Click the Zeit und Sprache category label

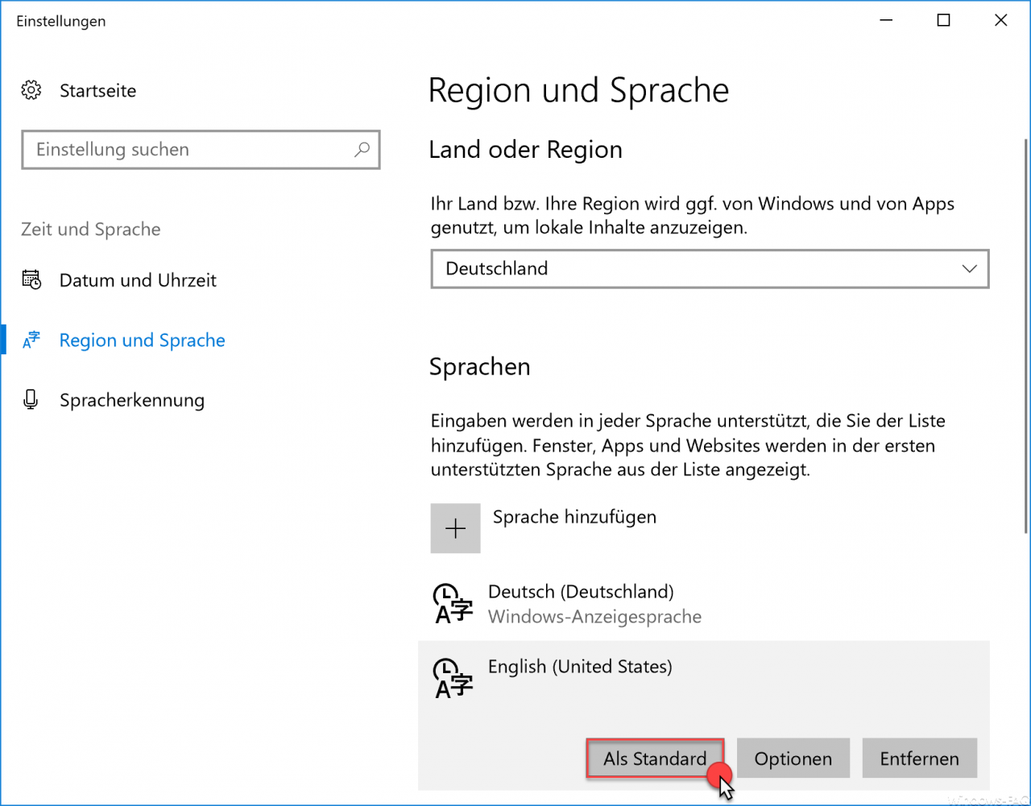coord(91,229)
